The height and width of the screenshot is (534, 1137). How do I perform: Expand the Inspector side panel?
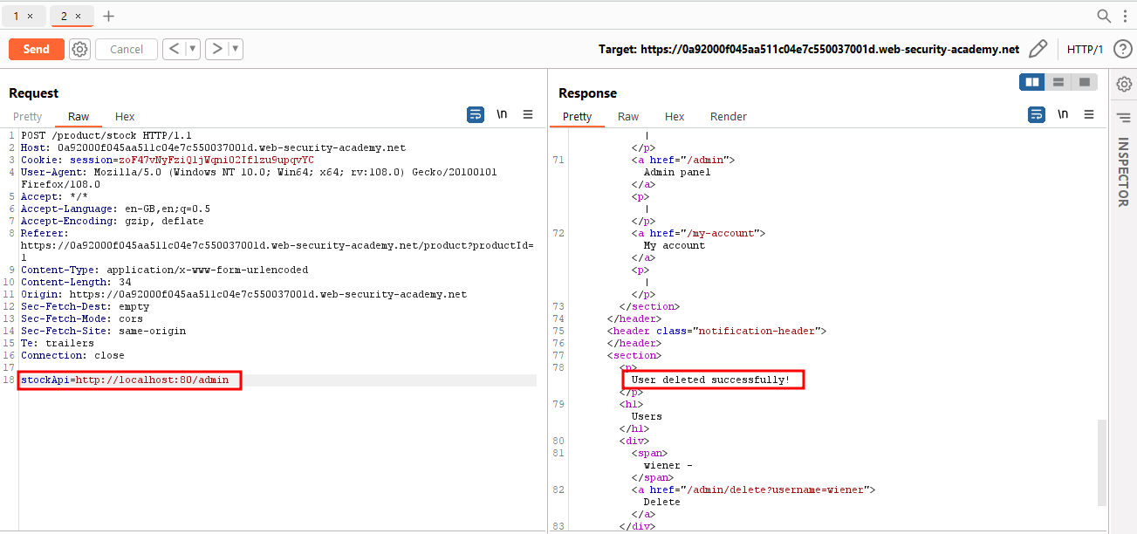(x=1124, y=172)
